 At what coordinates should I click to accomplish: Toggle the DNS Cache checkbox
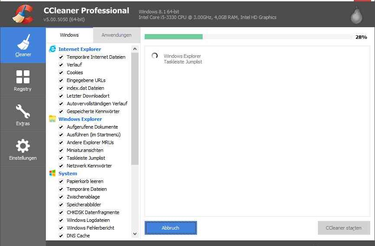pos(61,236)
